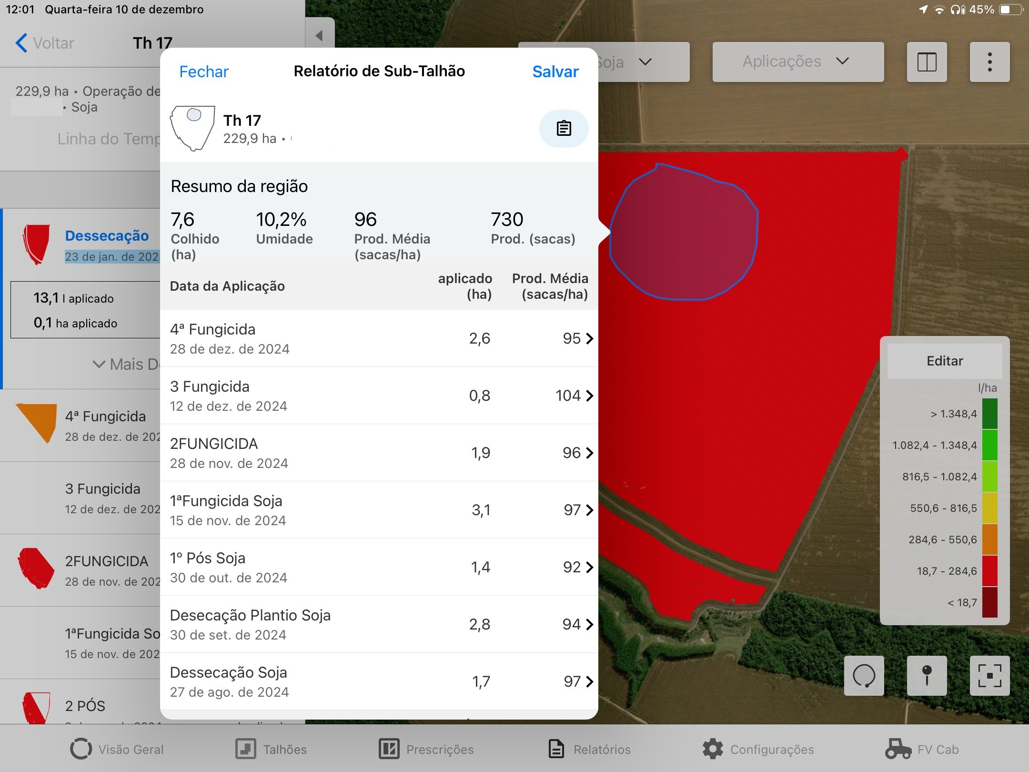Viewport: 1029px width, 772px height.
Task: Tap the Voltar back chevron
Action: (21, 43)
